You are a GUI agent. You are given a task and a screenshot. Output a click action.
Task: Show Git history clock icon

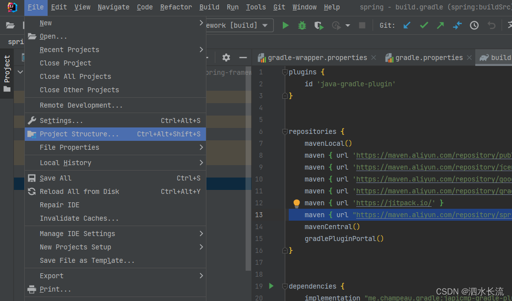474,25
